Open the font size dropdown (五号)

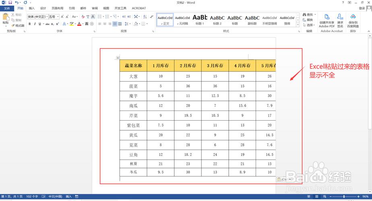[x=58, y=16]
